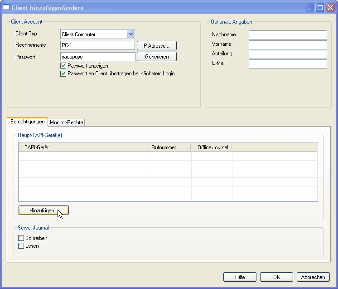
Task: Select the E-Mail input field
Action: click(288, 64)
